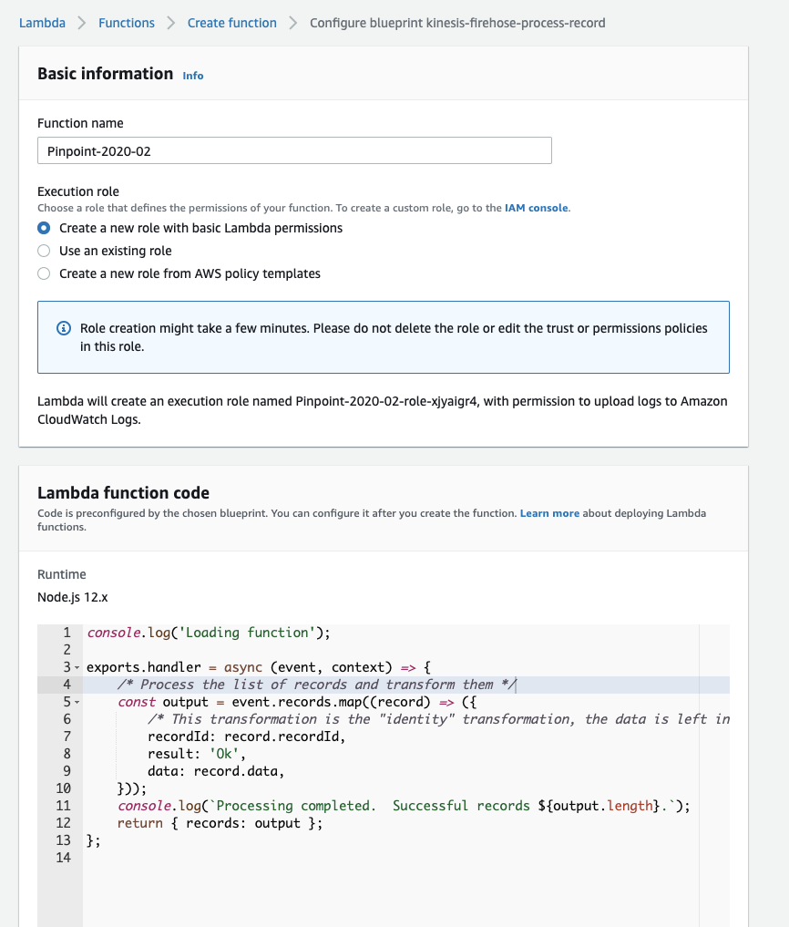Viewport: 789px width, 927px height.
Task: Open Create function breadcrumb link
Action: 231,23
